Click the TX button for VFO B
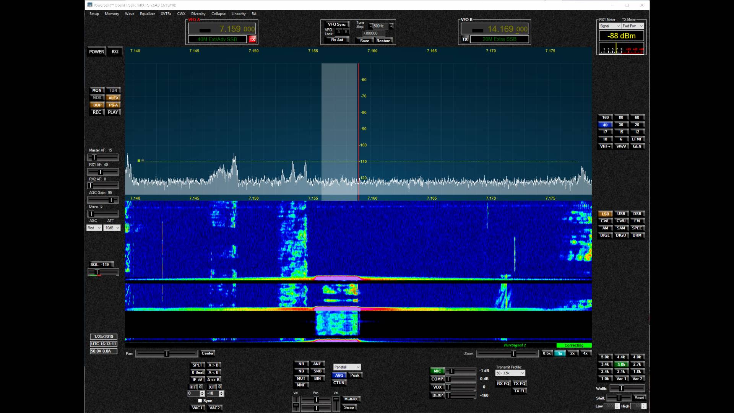This screenshot has width=734, height=413. coord(465,39)
